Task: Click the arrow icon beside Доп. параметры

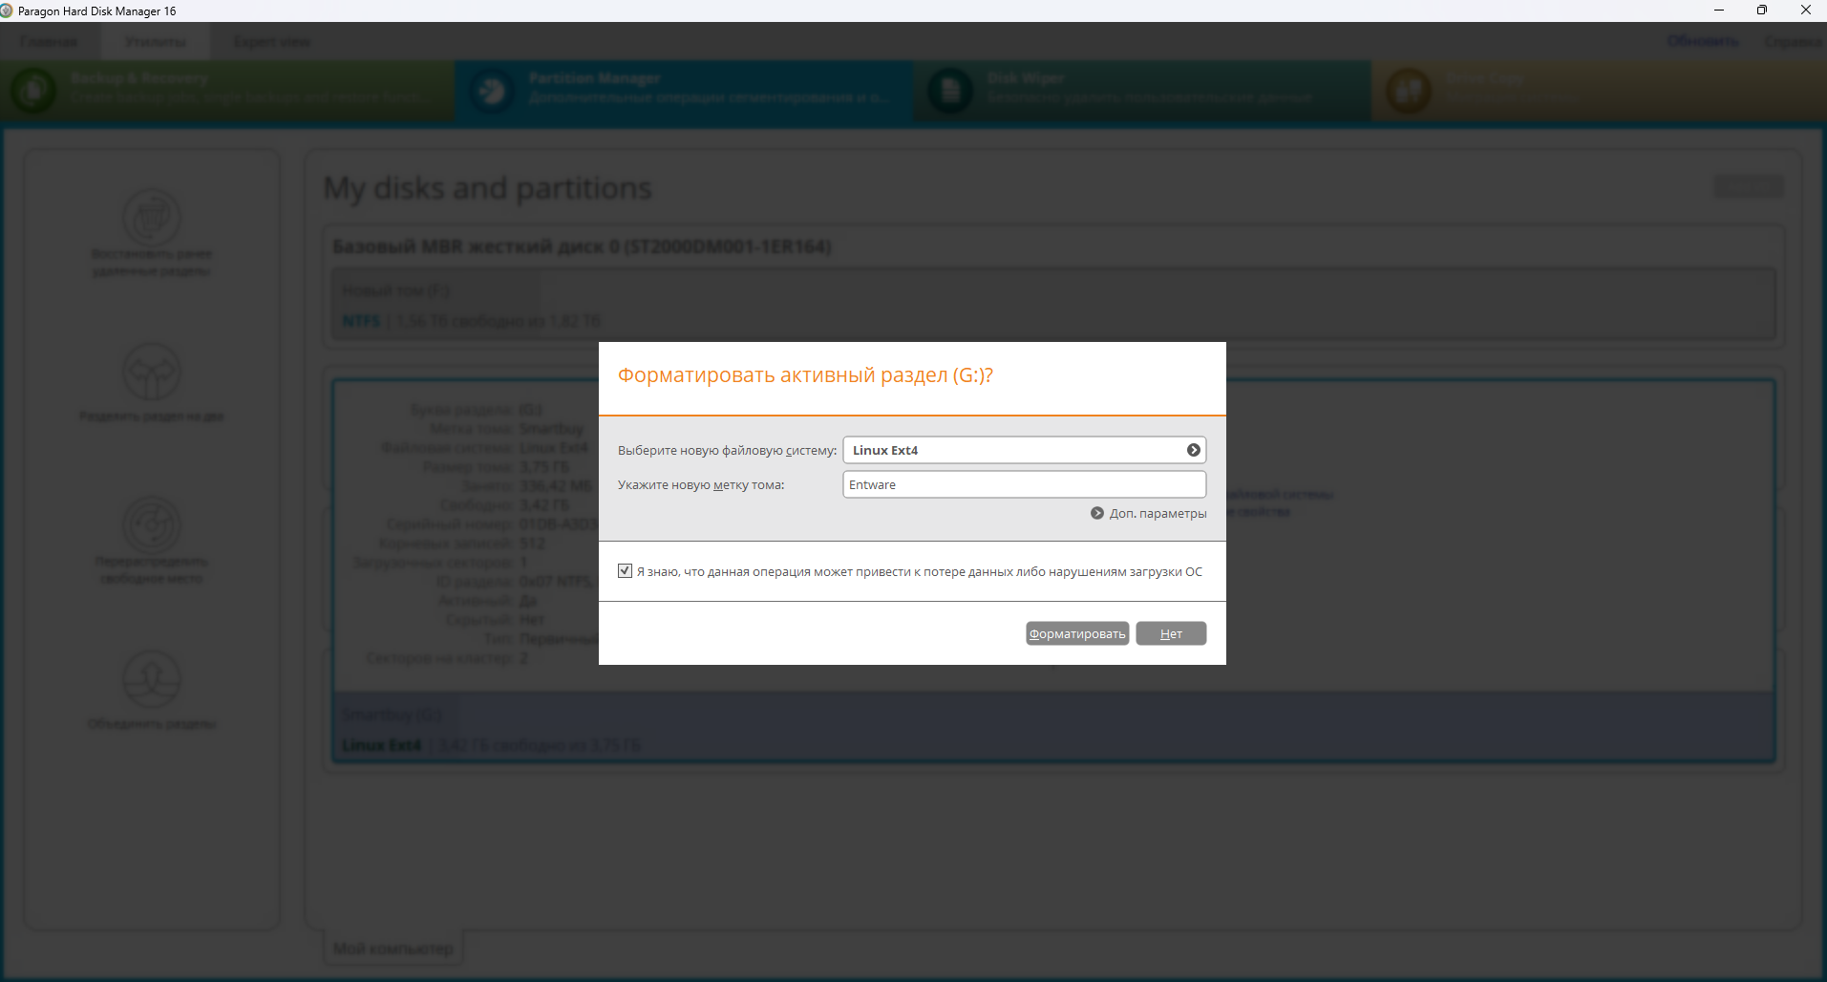Action: pyautogui.click(x=1097, y=513)
